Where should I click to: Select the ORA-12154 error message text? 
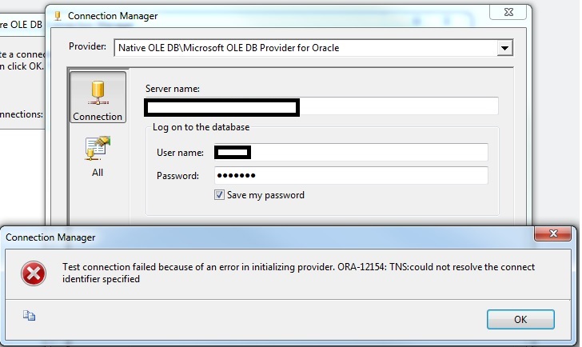tap(298, 273)
